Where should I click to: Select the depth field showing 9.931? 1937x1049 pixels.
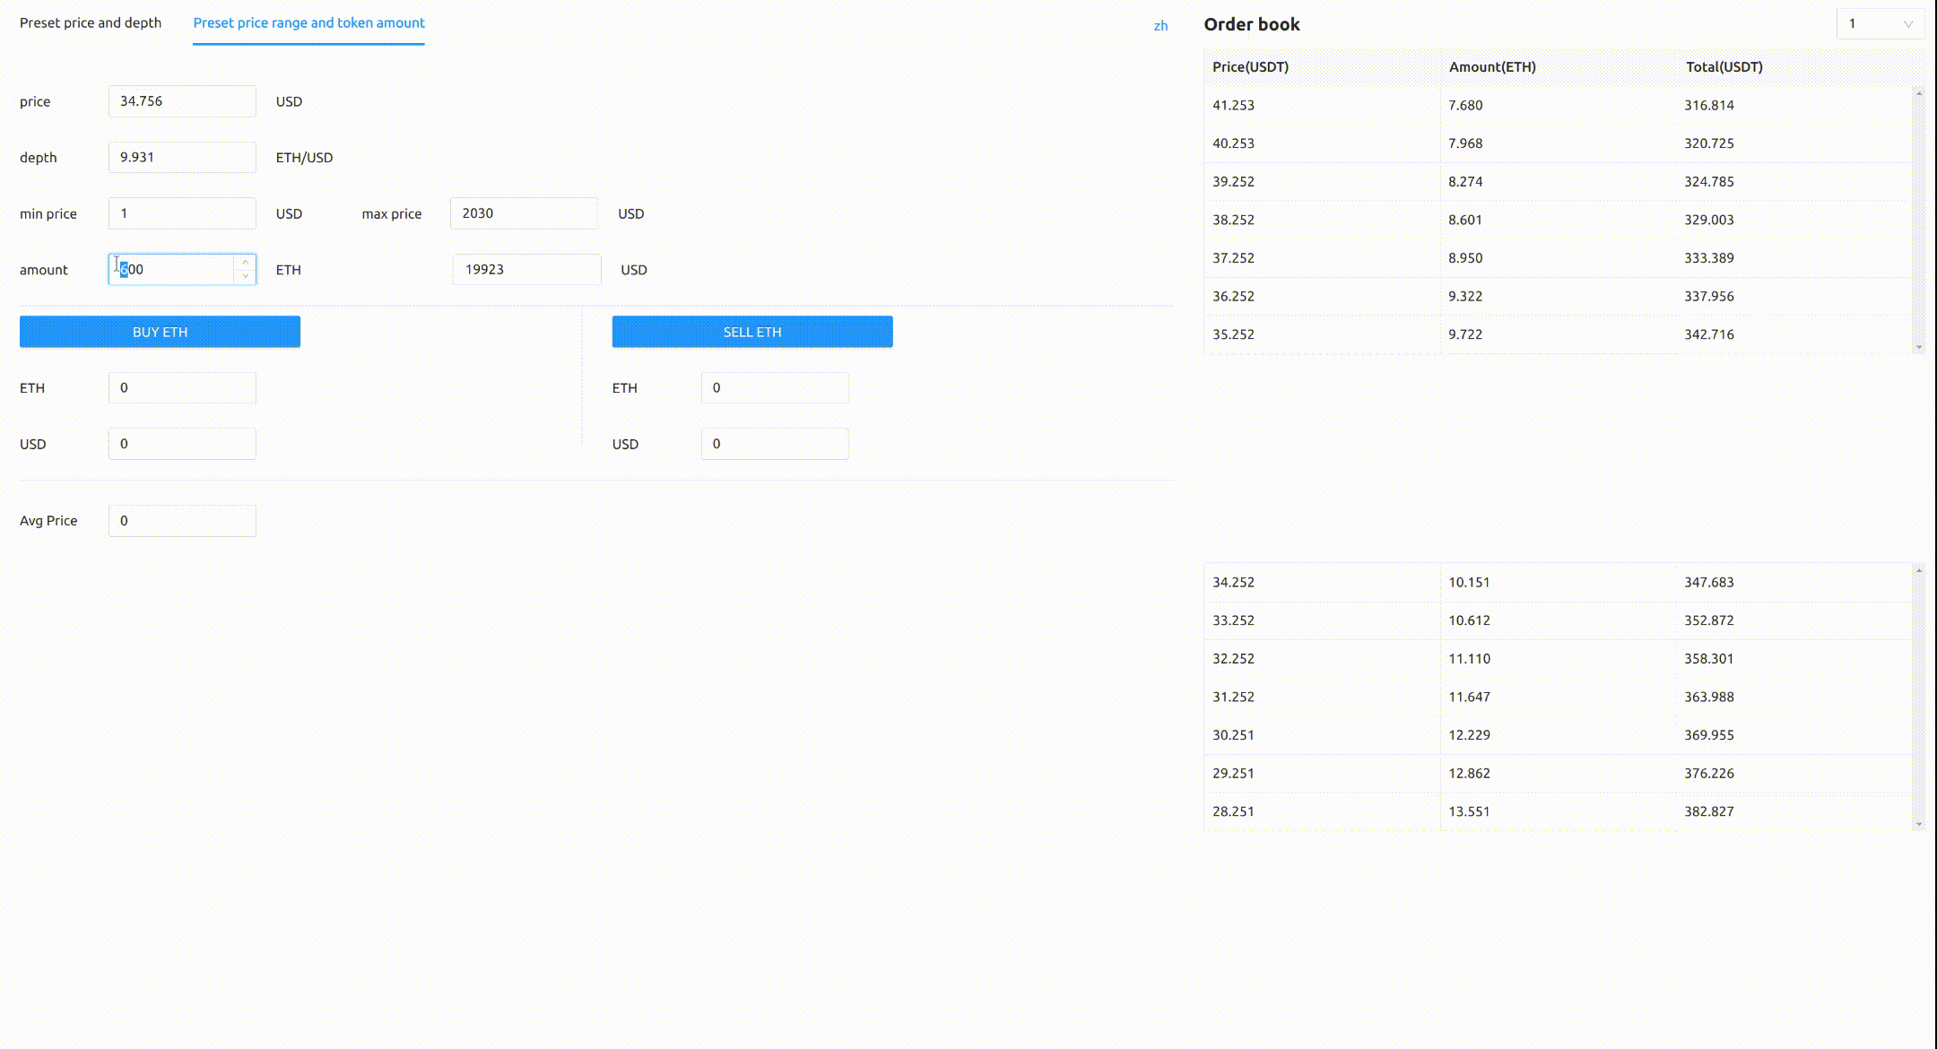[x=182, y=157]
